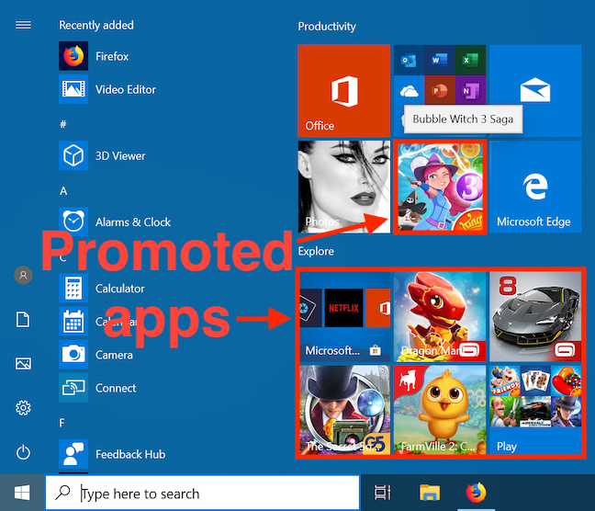Jump to letter A section header
This screenshot has width=595, height=511.
click(x=63, y=190)
